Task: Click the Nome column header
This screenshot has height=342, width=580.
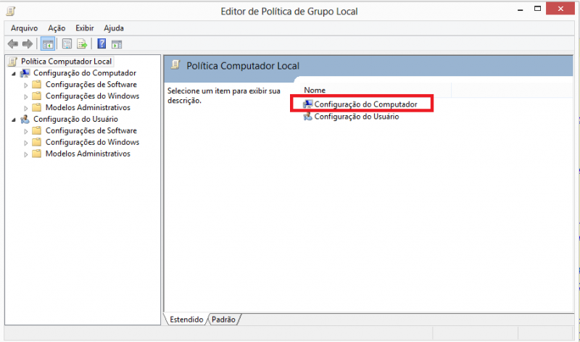Action: pos(315,90)
